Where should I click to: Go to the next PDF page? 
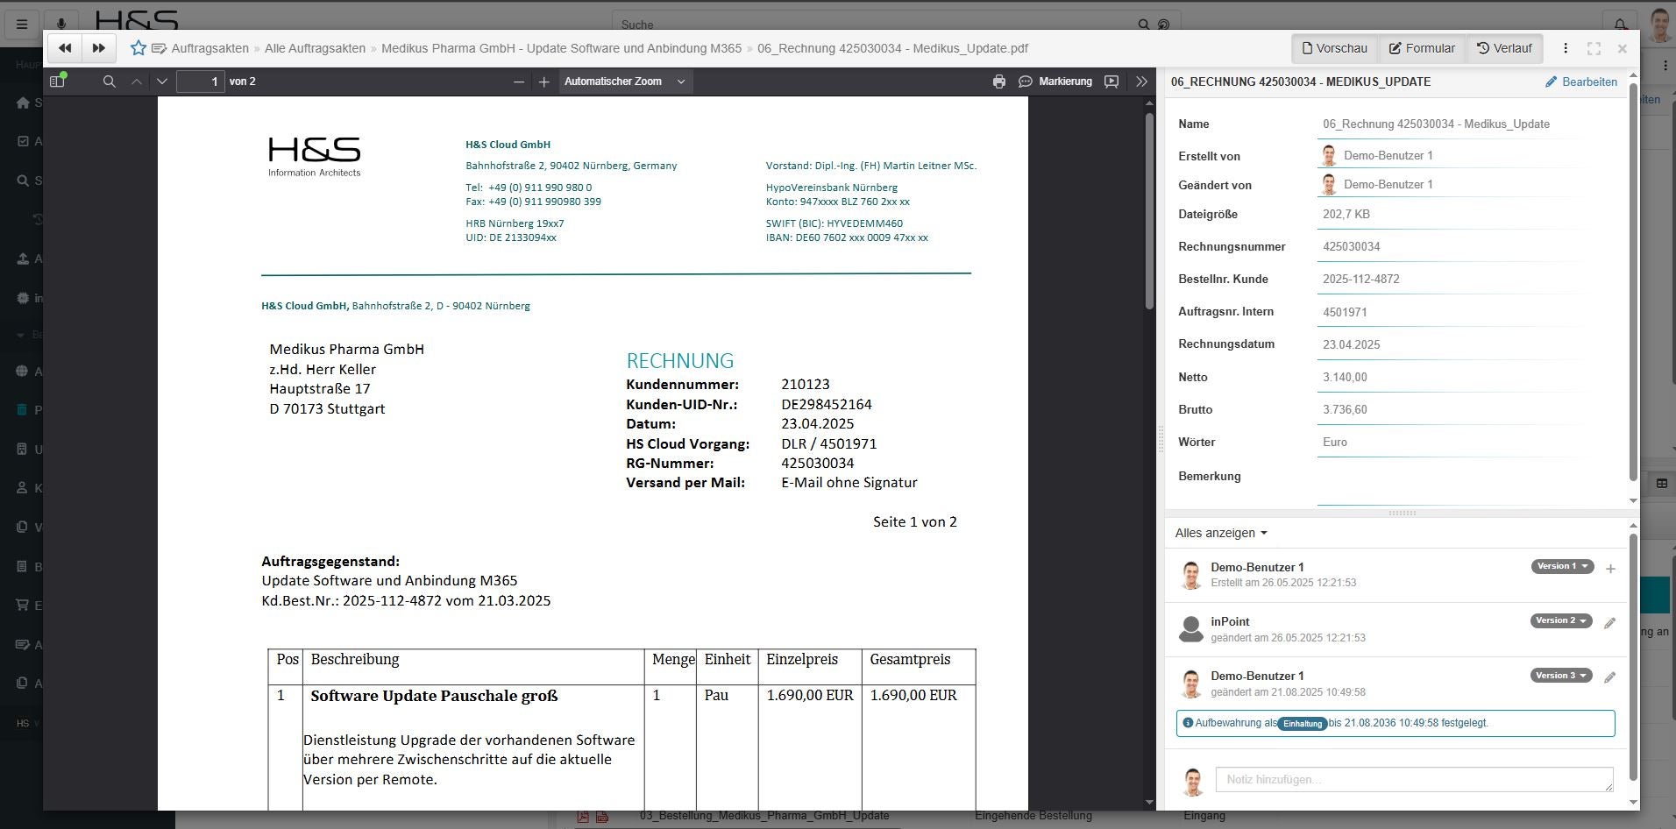(x=162, y=81)
